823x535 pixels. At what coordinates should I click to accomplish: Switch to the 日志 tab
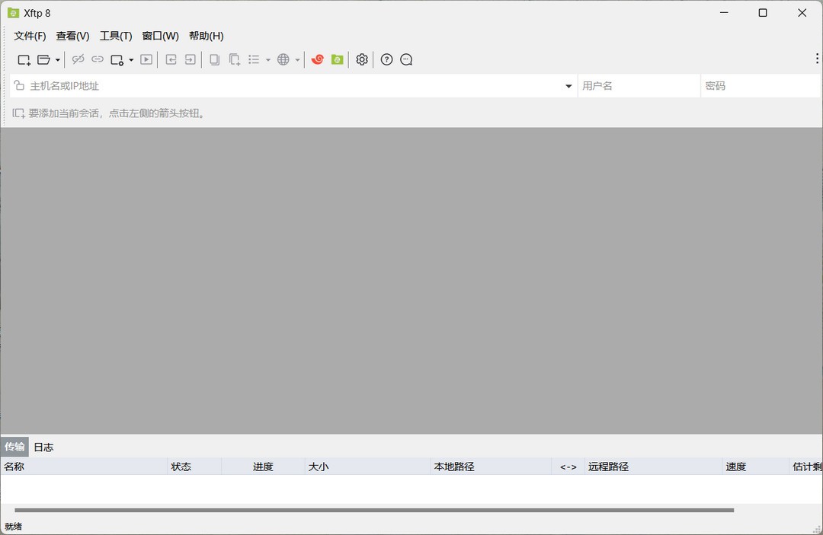(43, 447)
